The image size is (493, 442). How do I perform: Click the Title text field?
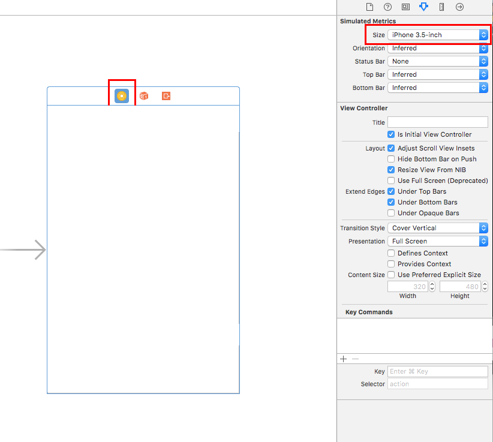click(x=438, y=122)
